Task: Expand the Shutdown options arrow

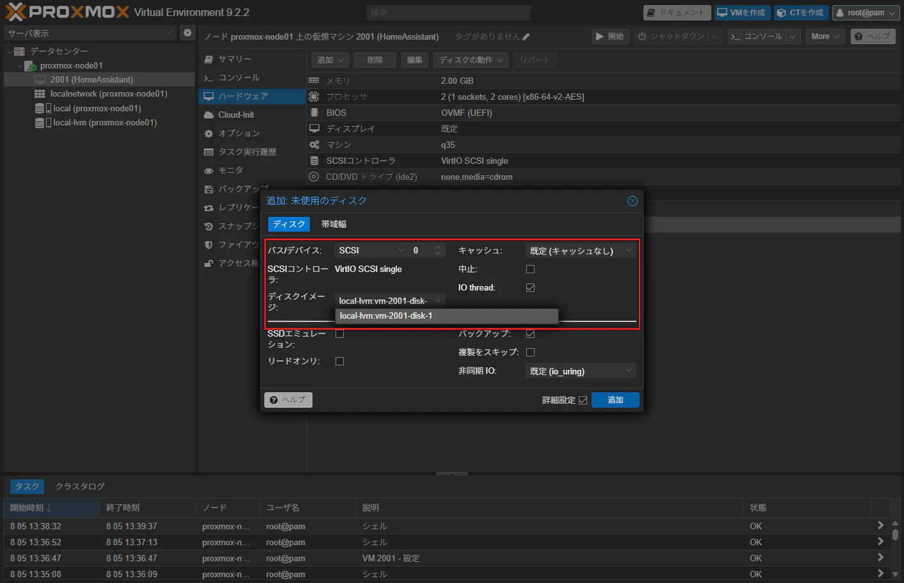Action: tap(715, 36)
